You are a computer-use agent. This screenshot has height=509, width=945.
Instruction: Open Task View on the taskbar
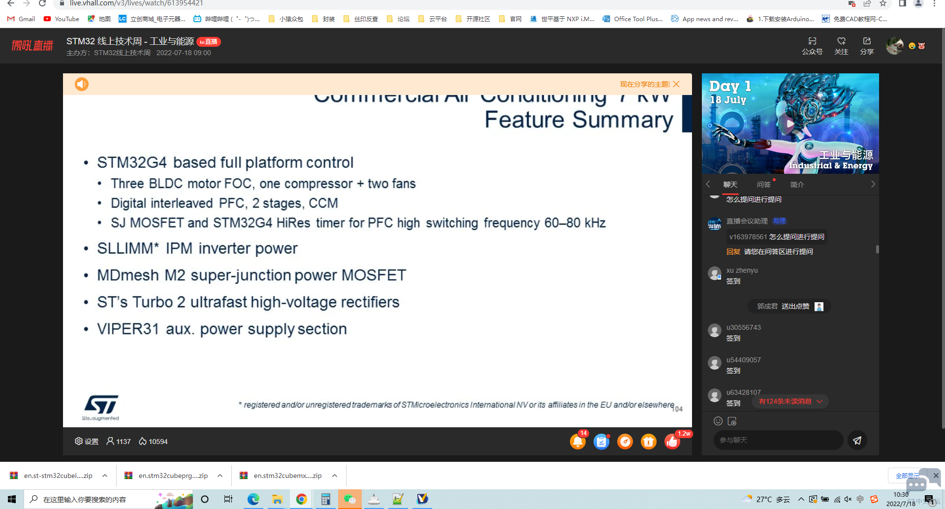[x=228, y=499]
